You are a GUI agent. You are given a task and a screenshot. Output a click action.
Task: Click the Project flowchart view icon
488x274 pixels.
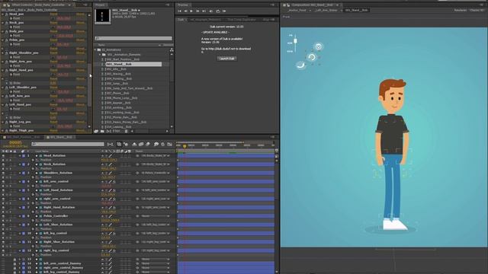coord(172,49)
